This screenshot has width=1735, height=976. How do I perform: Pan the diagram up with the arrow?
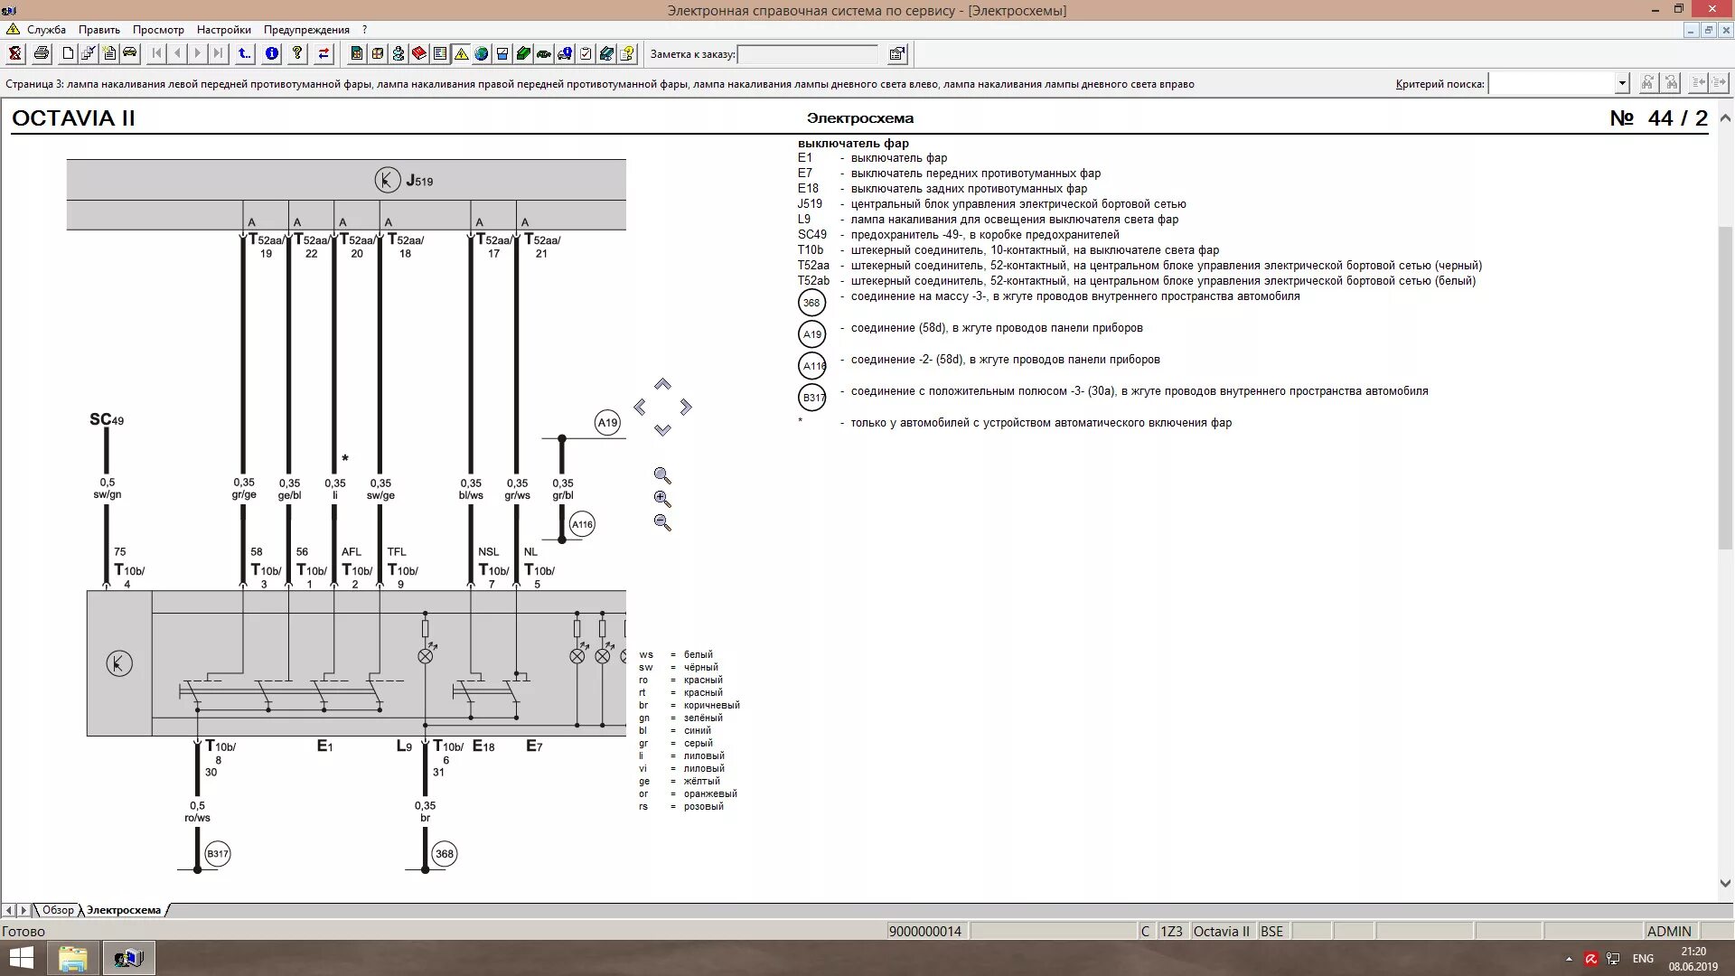[x=662, y=384]
